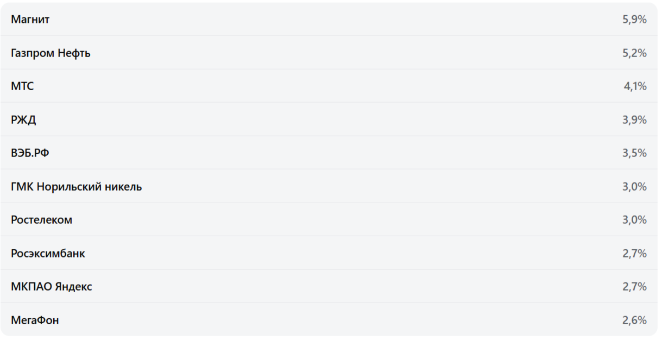Select the Росэксимбанк entry
Image resolution: width=662 pixels, height=340 pixels.
pyautogui.click(x=48, y=254)
